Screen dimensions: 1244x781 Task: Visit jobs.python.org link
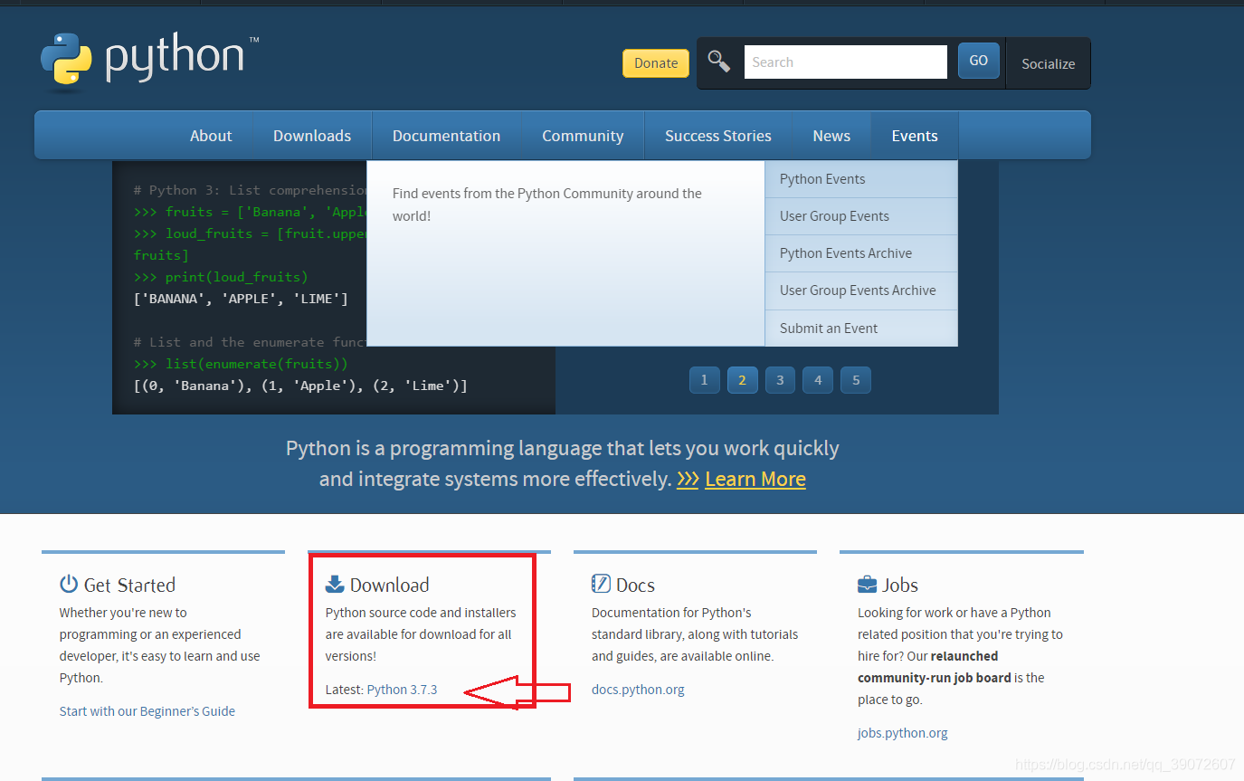903,733
